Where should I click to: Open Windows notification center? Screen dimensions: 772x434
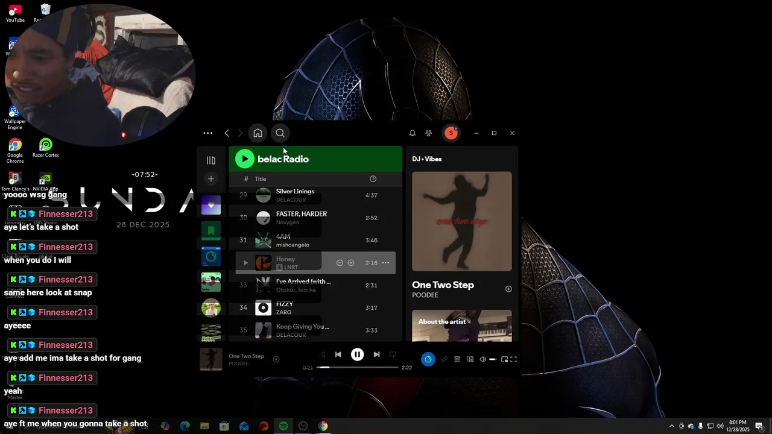pyautogui.click(x=759, y=426)
